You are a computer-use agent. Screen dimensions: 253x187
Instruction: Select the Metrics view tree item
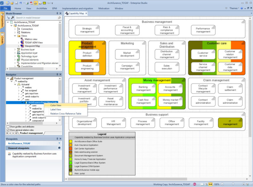click(x=31, y=39)
